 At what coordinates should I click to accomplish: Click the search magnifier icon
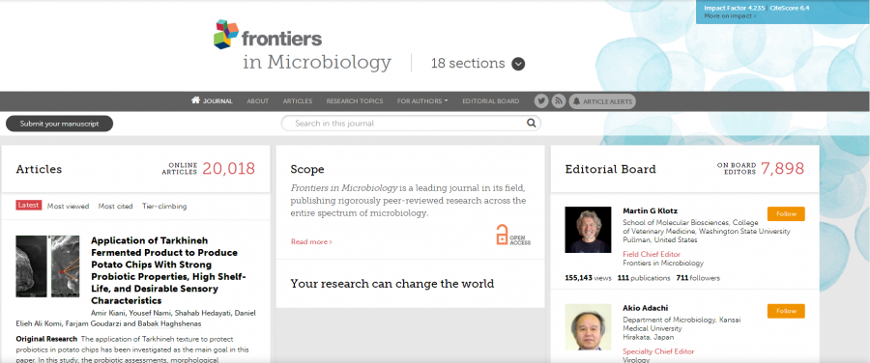[x=531, y=123]
